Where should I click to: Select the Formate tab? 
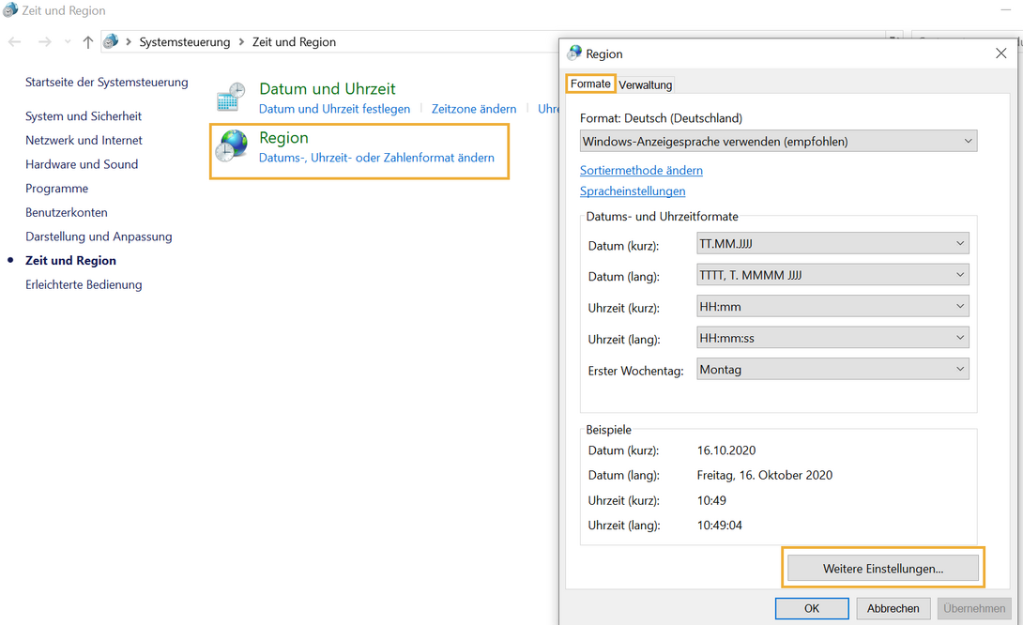(x=590, y=84)
